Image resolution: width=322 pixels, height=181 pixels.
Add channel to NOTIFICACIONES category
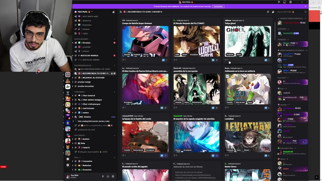tap(114, 39)
